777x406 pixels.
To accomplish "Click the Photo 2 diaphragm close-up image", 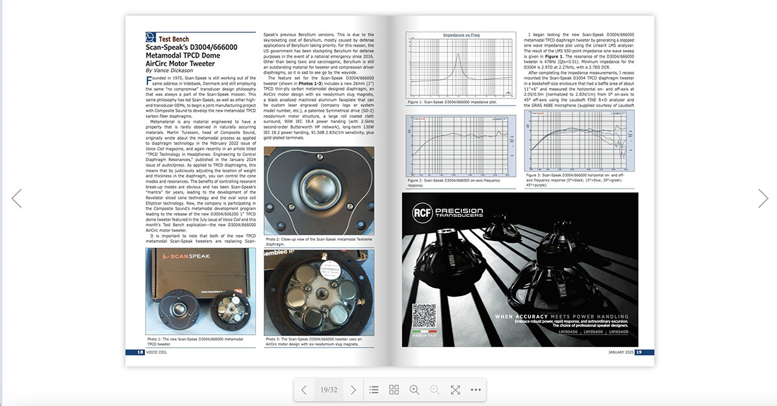I will pos(319,192).
